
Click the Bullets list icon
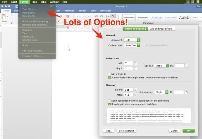pos(75,16)
